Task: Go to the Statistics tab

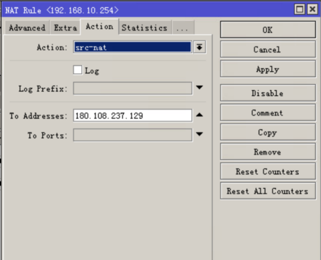Action: (144, 28)
